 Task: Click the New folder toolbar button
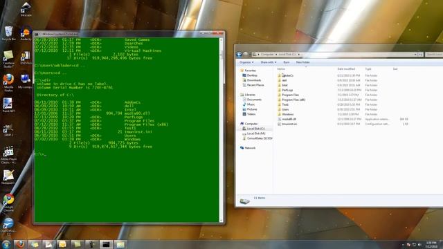click(303, 62)
